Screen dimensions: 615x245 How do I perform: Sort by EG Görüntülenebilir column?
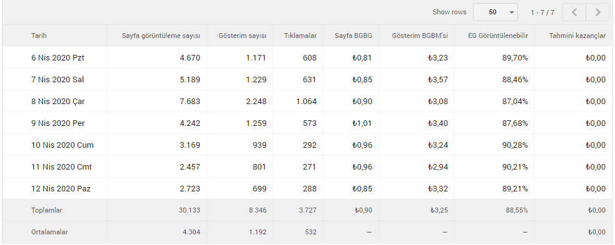pos(498,36)
